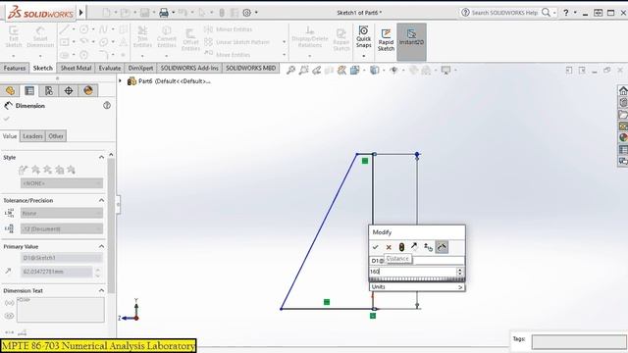The width and height of the screenshot is (628, 353).
Task: Click the Zoom to Fit icon
Action: click(x=290, y=71)
